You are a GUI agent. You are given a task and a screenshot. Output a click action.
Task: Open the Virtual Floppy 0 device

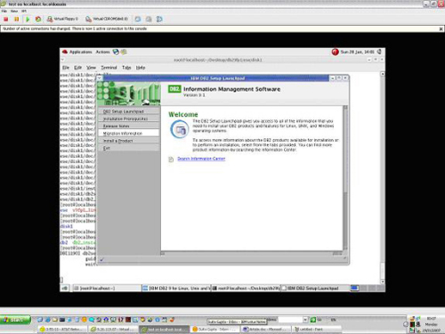62,19
